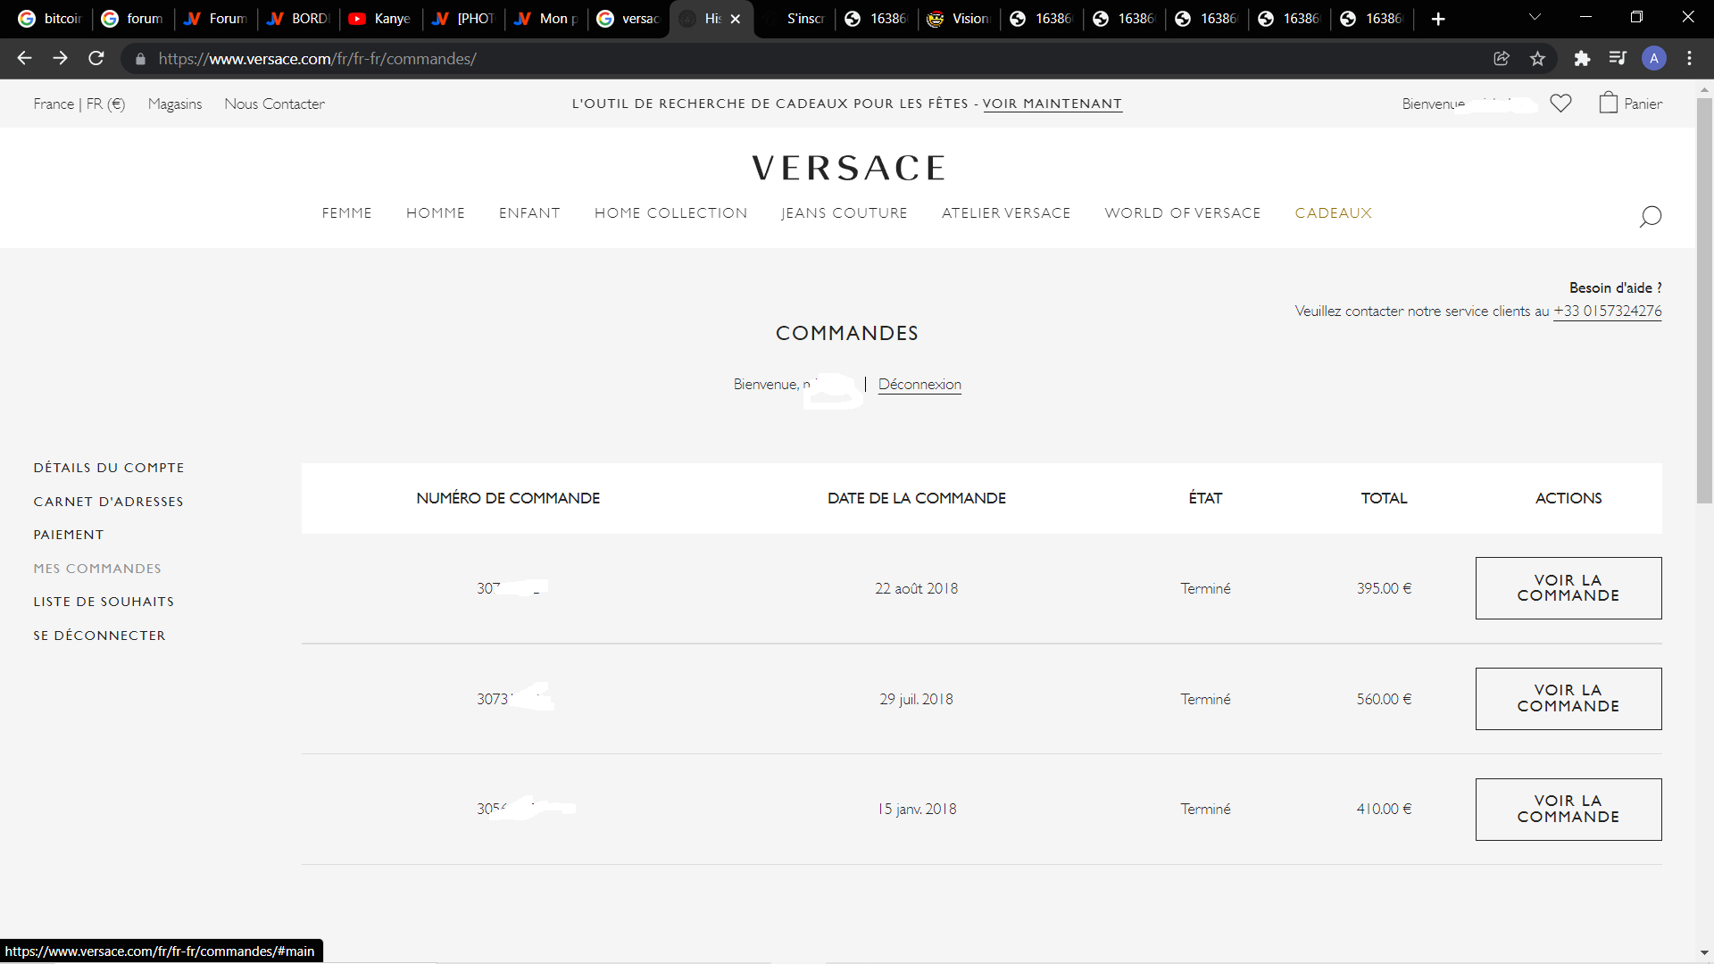The width and height of the screenshot is (1714, 964).
Task: Open the Chrome profile avatar
Action: pos(1654,58)
